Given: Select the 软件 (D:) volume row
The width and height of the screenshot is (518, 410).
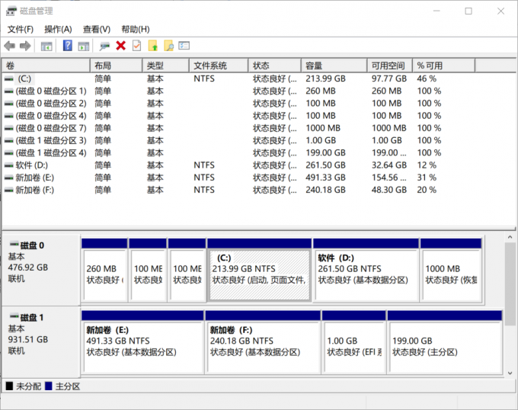Looking at the screenshot, I should 238,165.
